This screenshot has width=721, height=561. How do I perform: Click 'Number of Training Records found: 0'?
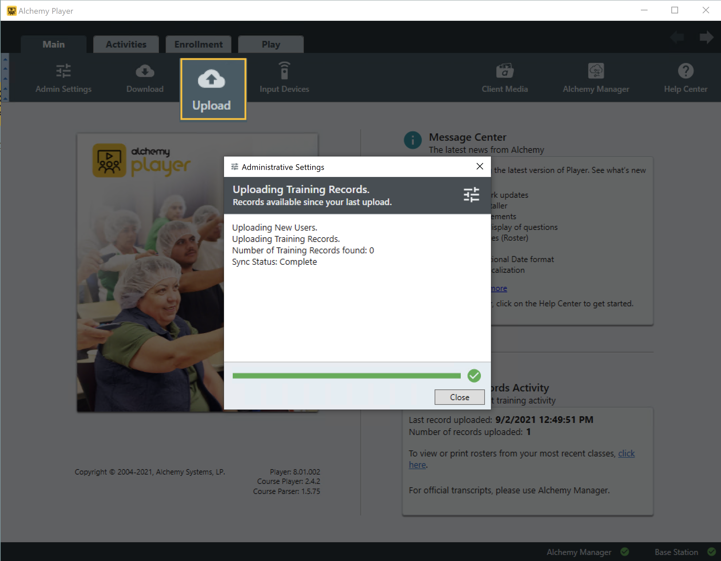click(303, 250)
